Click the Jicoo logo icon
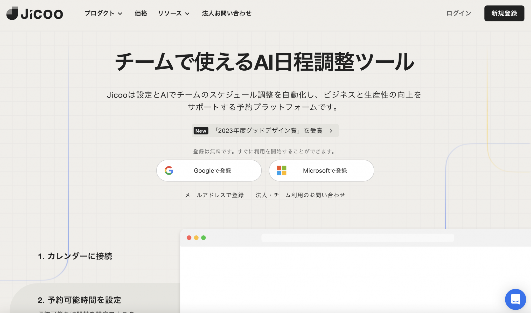This screenshot has width=531, height=313. coord(12,13)
